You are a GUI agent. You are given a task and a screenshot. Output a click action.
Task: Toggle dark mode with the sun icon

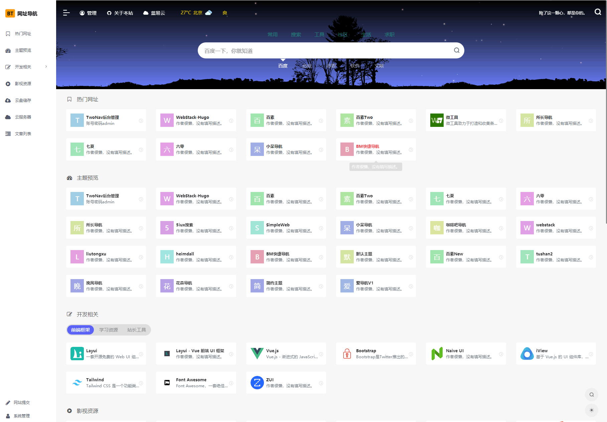tap(591, 410)
